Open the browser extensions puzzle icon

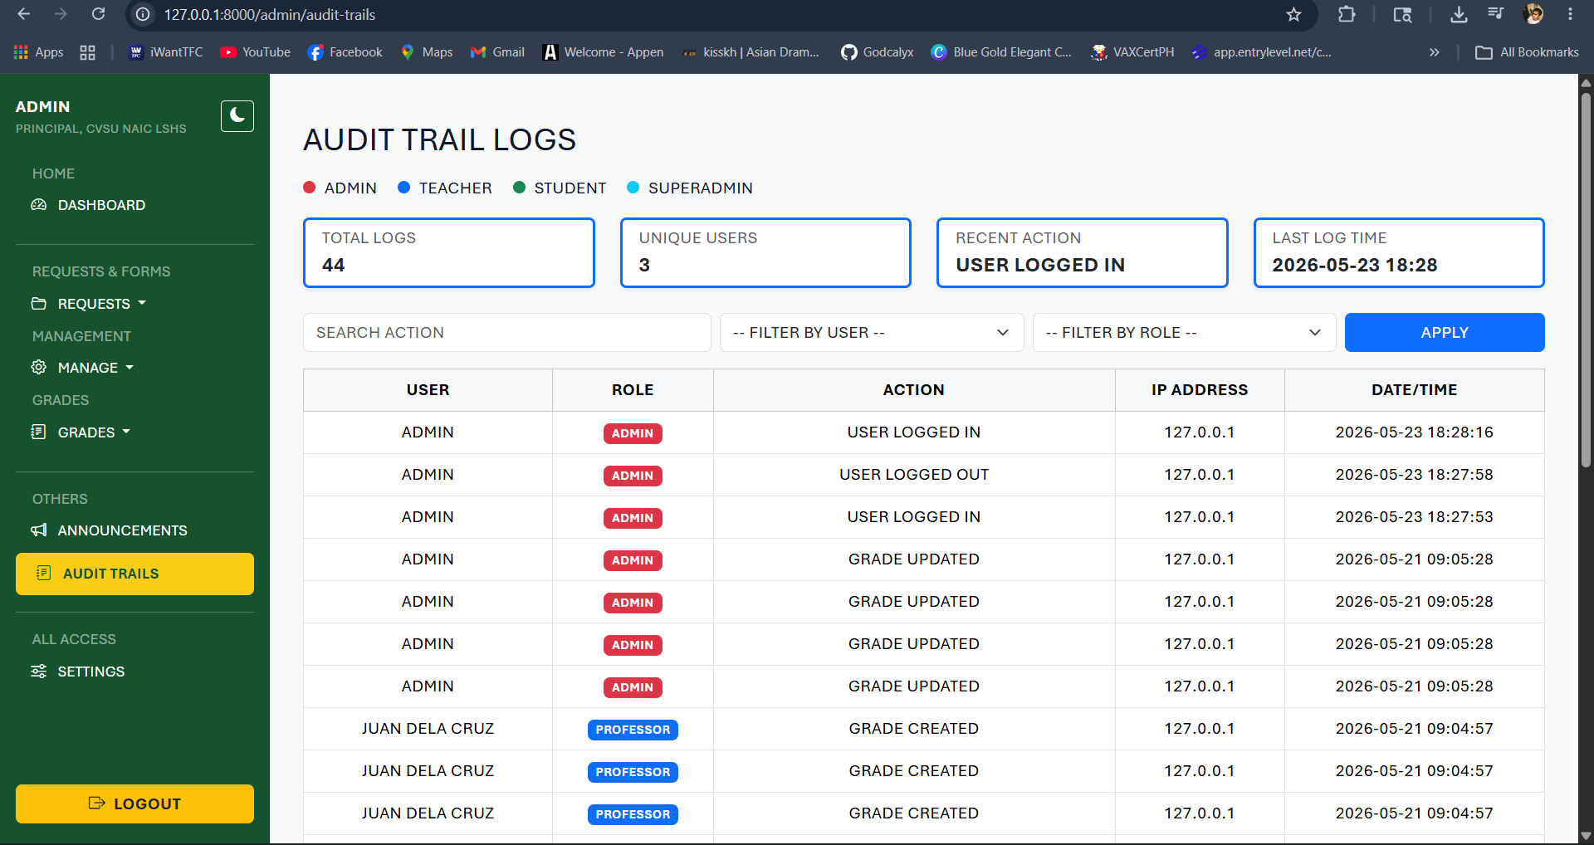1347,14
